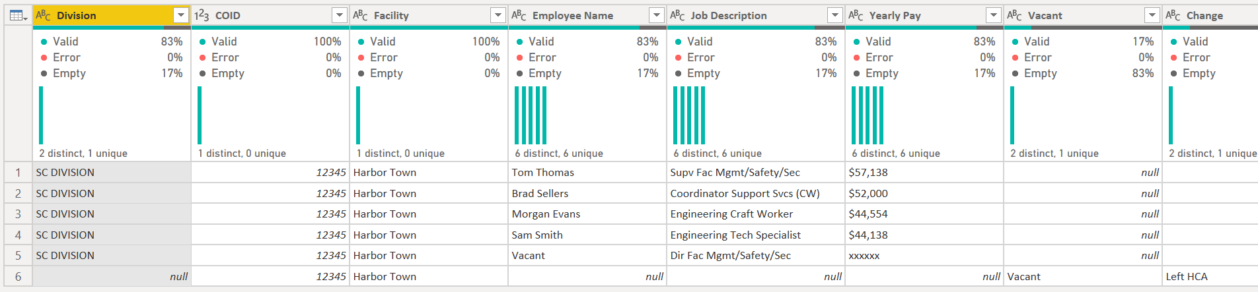Image resolution: width=1258 pixels, height=292 pixels.
Task: Select row number 1
Action: point(18,172)
